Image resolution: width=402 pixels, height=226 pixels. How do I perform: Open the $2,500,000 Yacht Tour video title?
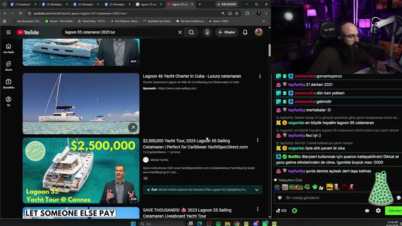pos(195,144)
